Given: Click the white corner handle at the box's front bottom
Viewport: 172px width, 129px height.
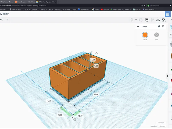Looking at the screenshot, I should pos(69,102).
